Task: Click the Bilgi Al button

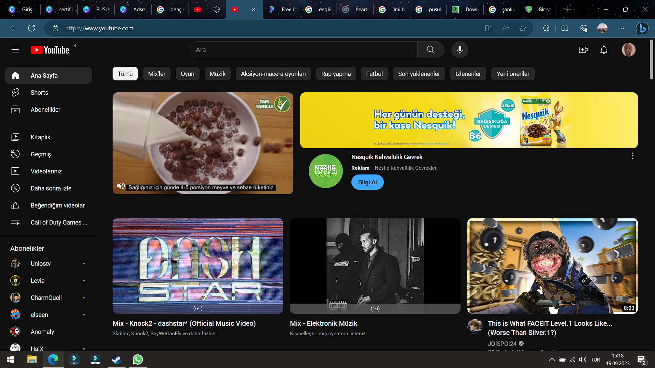Action: point(367,182)
